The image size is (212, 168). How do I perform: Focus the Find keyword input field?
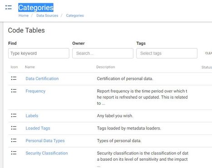(x=39, y=53)
